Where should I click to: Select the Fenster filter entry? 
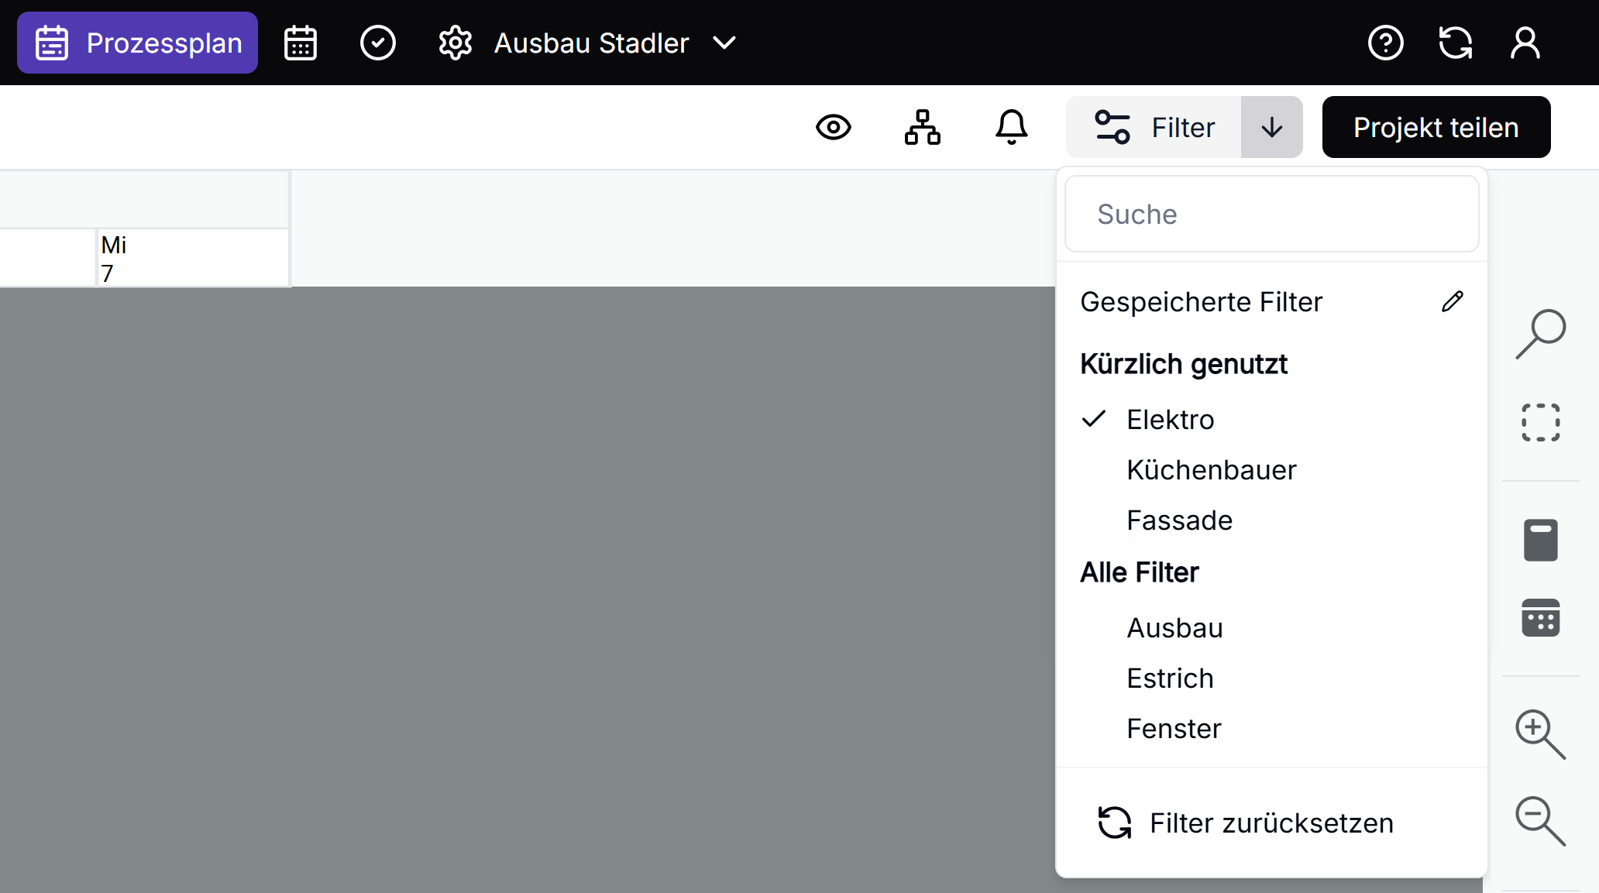coord(1174,729)
